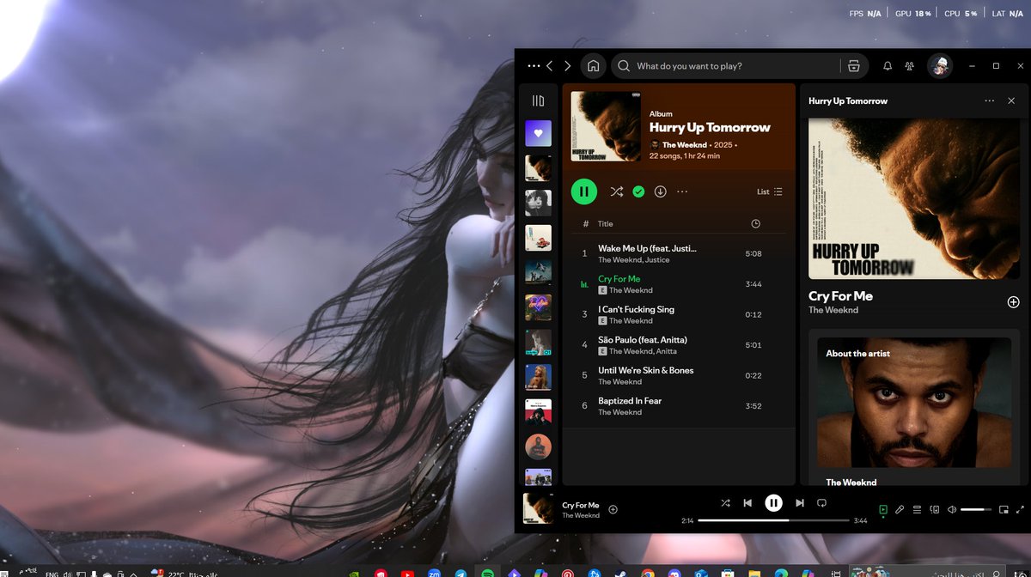Open the round artist avatar in sidebar
The width and height of the screenshot is (1031, 577).
click(x=539, y=446)
